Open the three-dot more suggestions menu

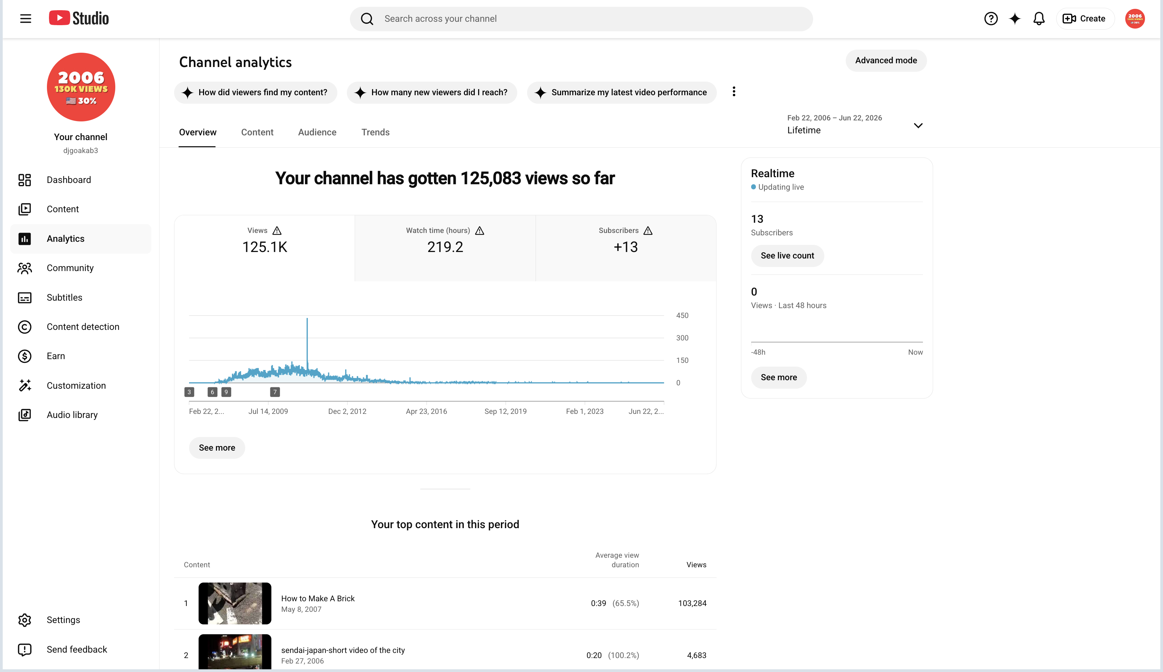[x=734, y=92]
